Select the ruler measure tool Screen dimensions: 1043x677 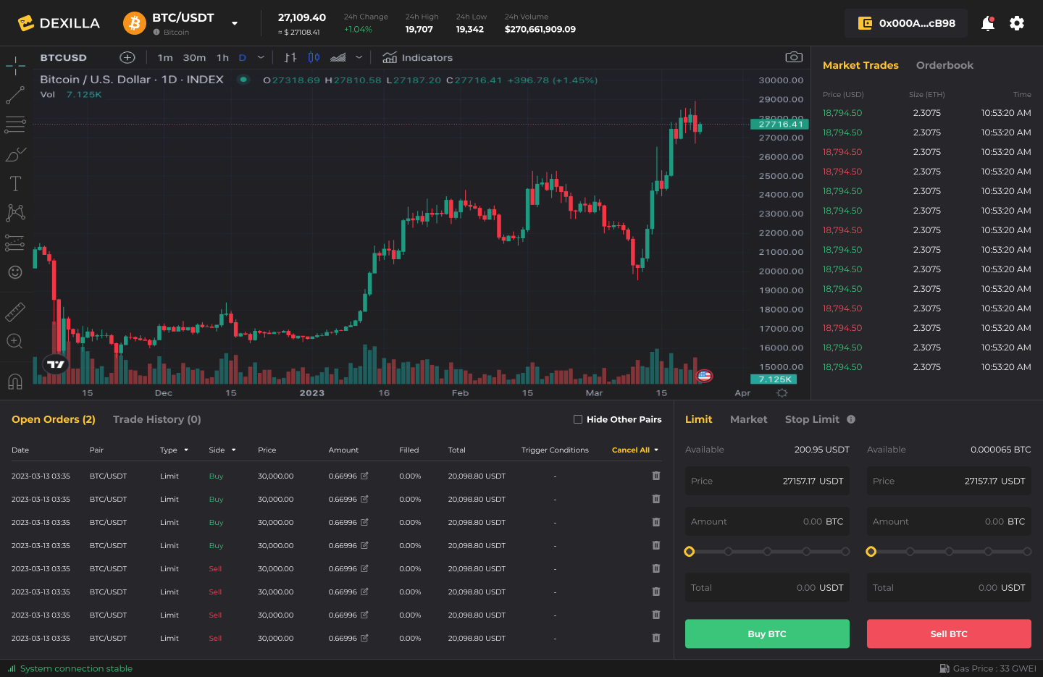pyautogui.click(x=15, y=312)
